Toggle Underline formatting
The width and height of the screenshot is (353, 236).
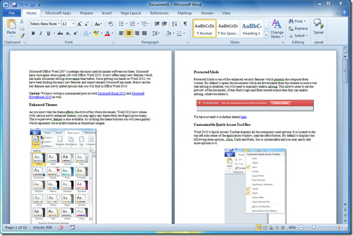point(49,33)
